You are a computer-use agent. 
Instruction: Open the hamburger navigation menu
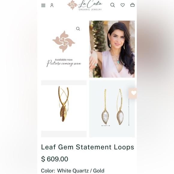43,5
